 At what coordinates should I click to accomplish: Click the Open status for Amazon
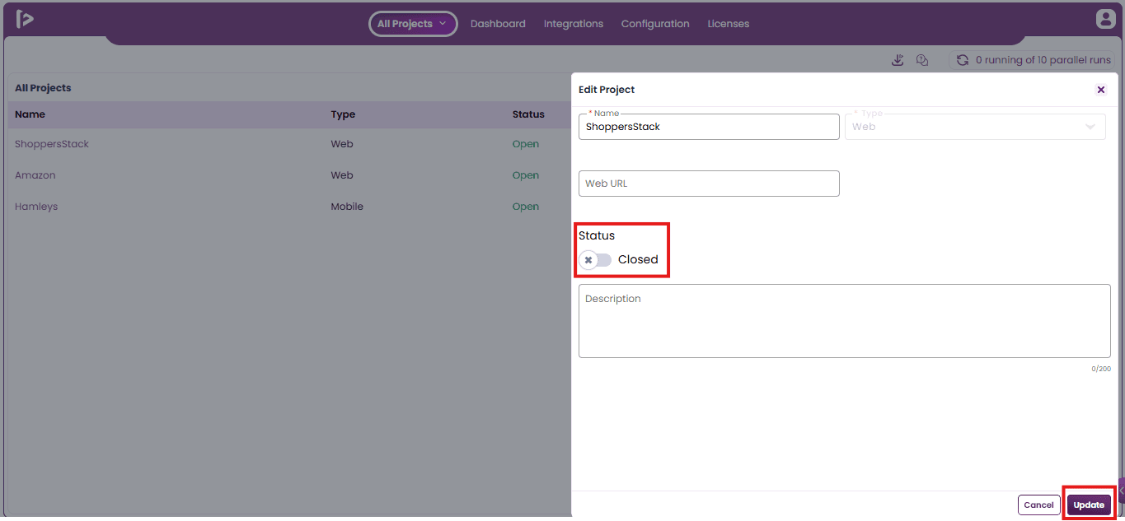click(526, 175)
